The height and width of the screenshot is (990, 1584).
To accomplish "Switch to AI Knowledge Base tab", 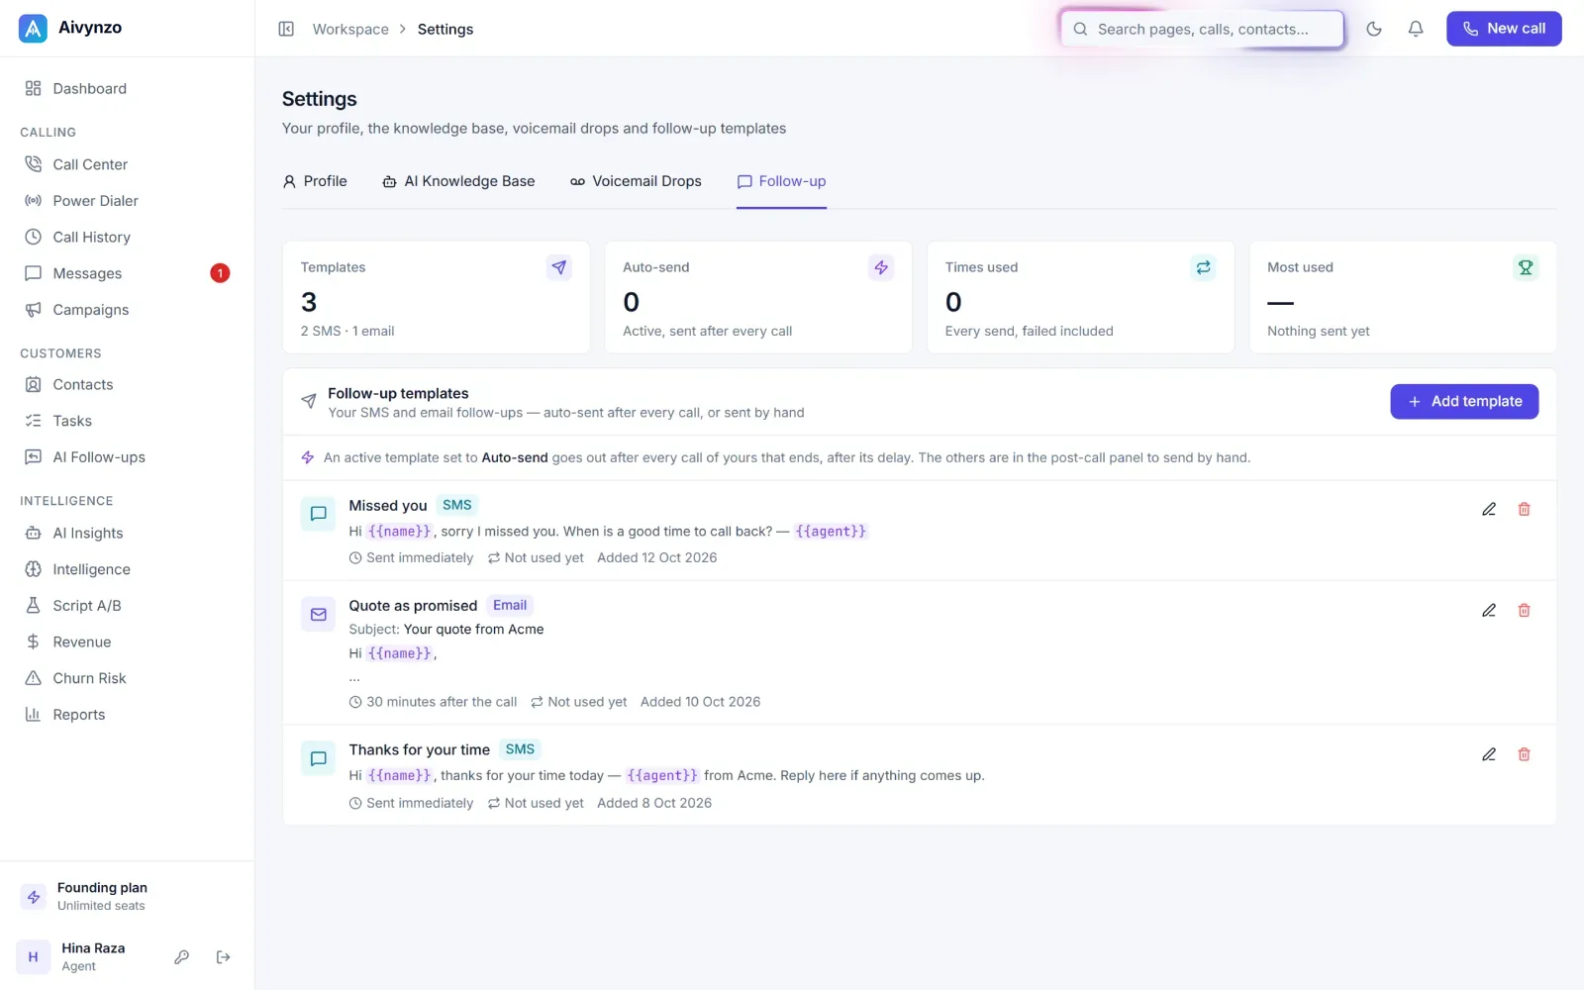I will click(458, 181).
